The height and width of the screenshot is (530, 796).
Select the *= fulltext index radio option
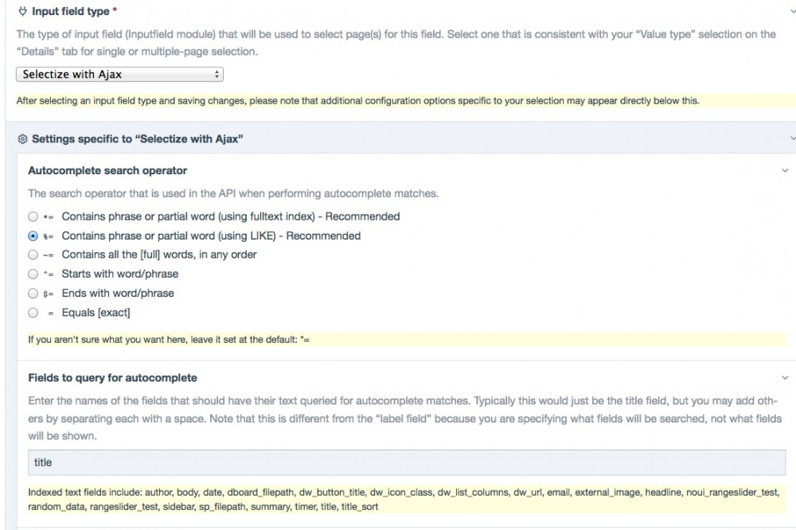[x=33, y=216]
